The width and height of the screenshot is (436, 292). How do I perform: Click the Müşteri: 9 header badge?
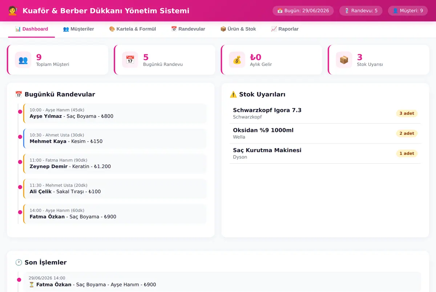[408, 11]
